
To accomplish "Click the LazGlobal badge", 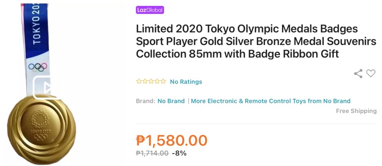I will click(150, 10).
